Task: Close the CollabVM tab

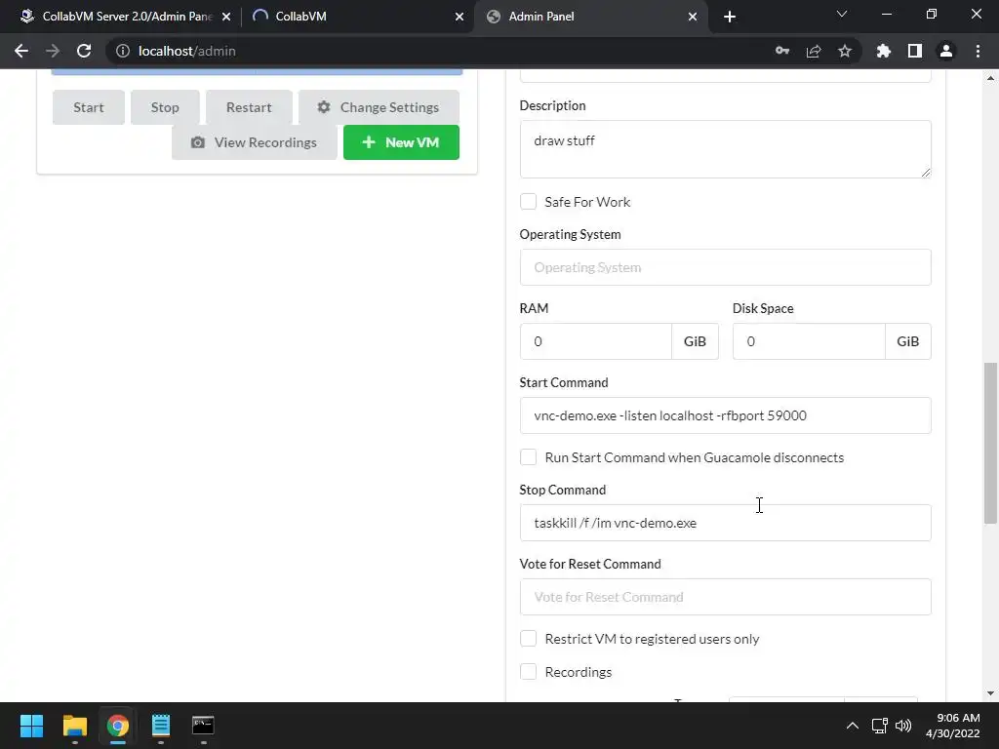Action: [x=460, y=17]
